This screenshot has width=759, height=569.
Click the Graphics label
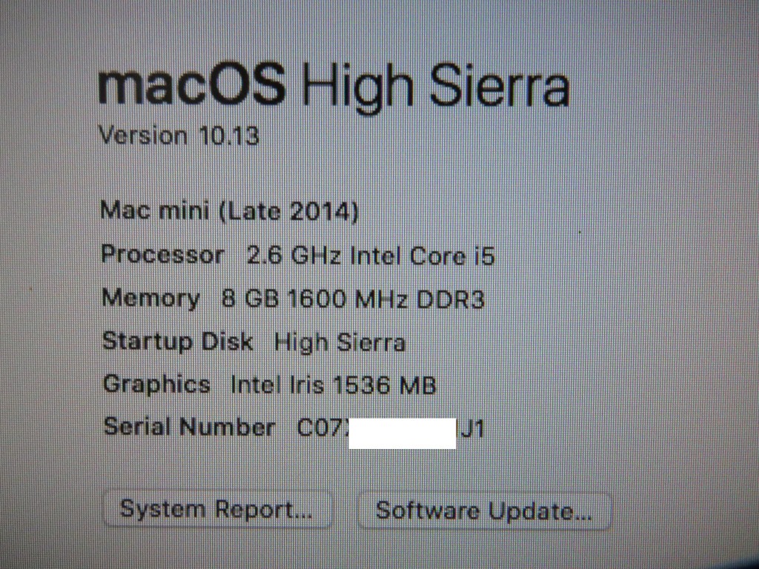tap(157, 385)
